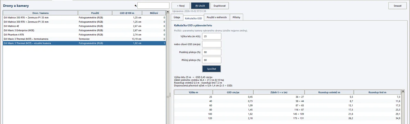Click the 0,73 GSD value in the results
The width and height of the screenshot is (410, 124).
(233, 101)
